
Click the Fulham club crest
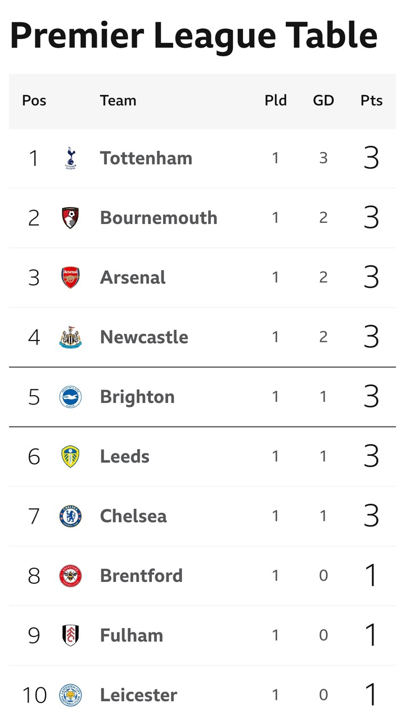pyautogui.click(x=70, y=635)
